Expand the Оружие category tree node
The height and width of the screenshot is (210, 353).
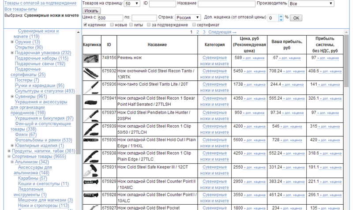tap(12, 42)
